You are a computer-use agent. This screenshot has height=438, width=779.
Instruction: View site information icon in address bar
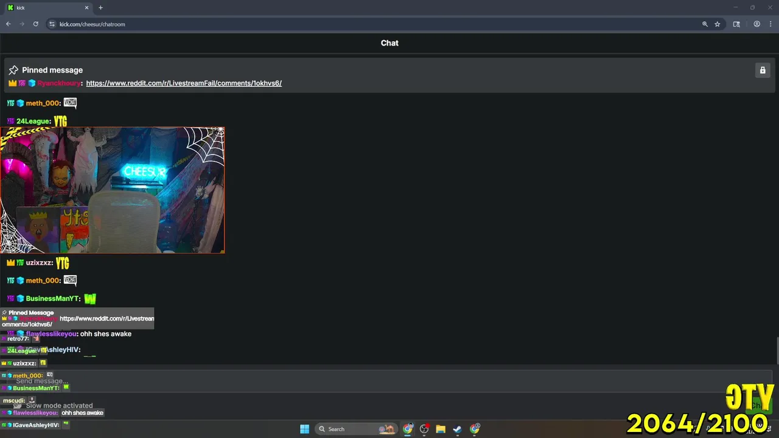(x=52, y=24)
